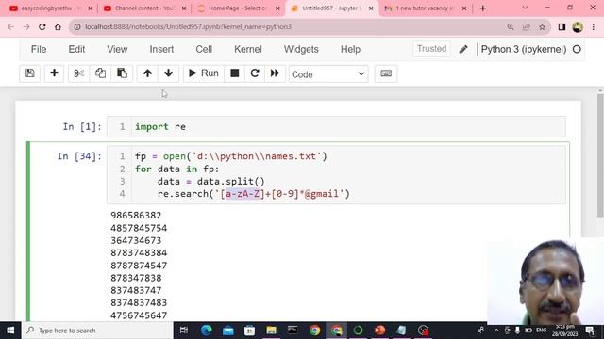Cut selected cells with the scissors icon
This screenshot has height=339, width=604.
tap(78, 73)
